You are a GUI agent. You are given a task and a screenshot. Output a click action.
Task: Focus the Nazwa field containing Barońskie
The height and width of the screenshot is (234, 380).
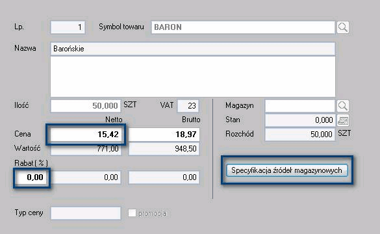[193, 49]
